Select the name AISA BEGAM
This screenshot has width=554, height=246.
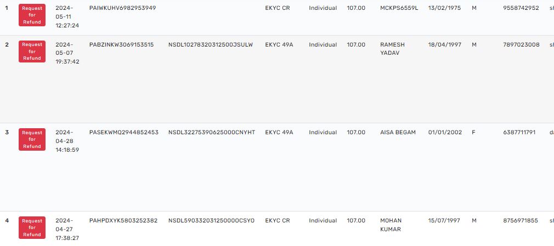coord(398,133)
